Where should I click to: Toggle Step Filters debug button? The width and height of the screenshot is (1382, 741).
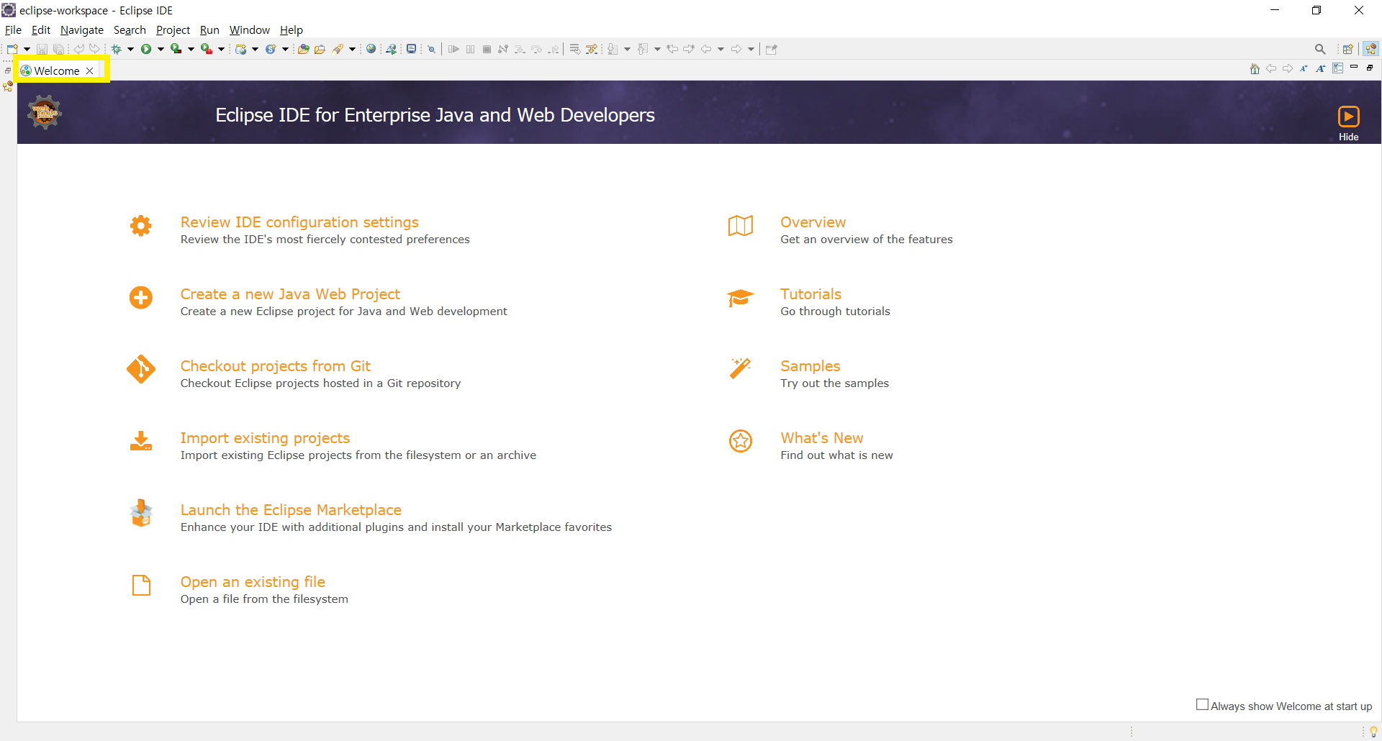click(592, 49)
